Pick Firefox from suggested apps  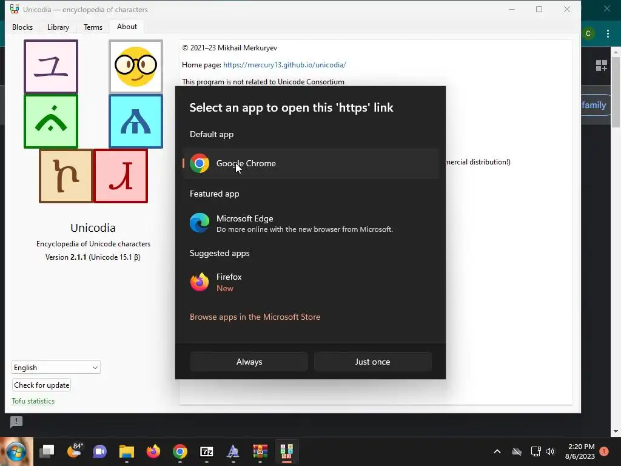pos(311,282)
